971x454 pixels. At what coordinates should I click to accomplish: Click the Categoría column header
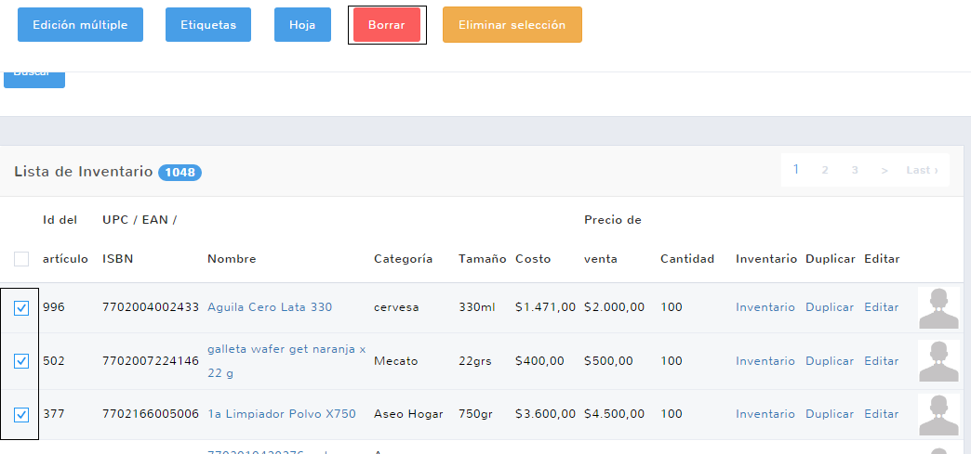pos(403,259)
